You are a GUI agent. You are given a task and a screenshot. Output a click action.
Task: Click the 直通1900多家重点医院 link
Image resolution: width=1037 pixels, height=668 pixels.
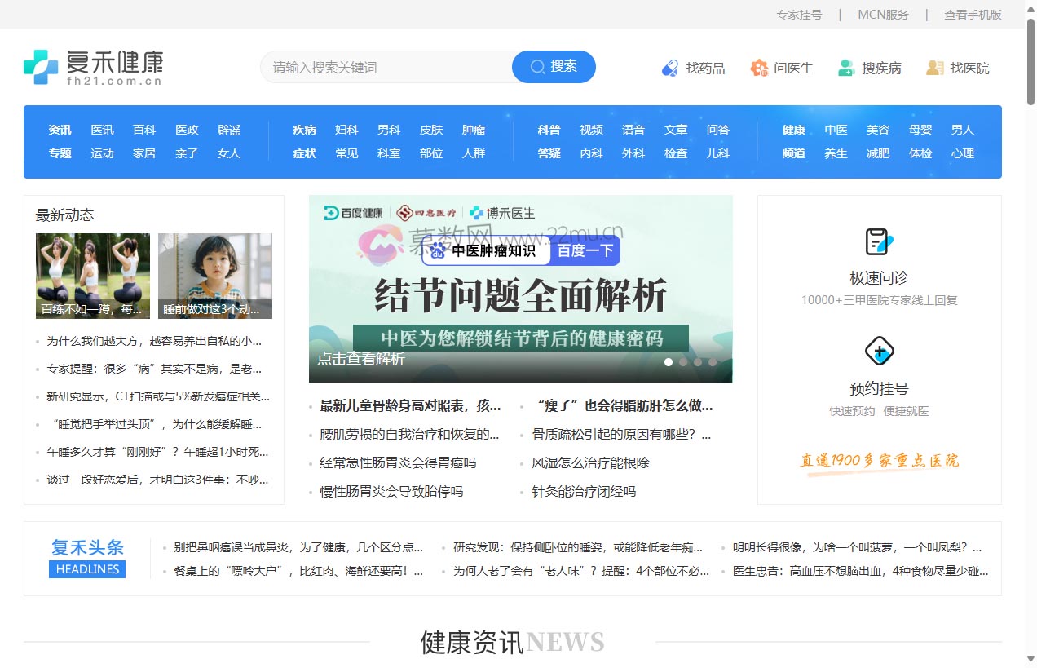[879, 461]
